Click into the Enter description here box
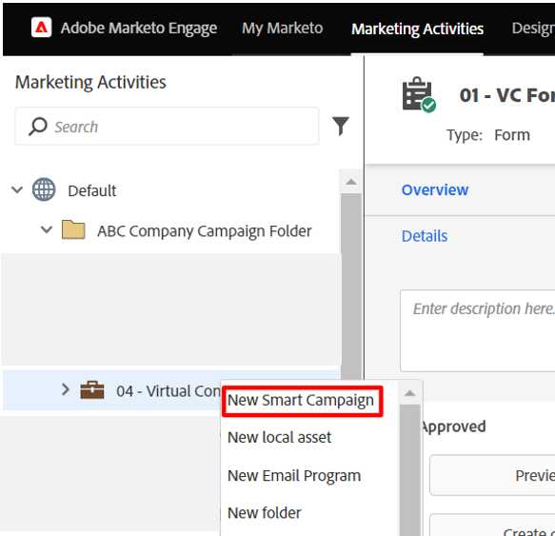Viewport: 555px width, 536px height. pyautogui.click(x=478, y=330)
